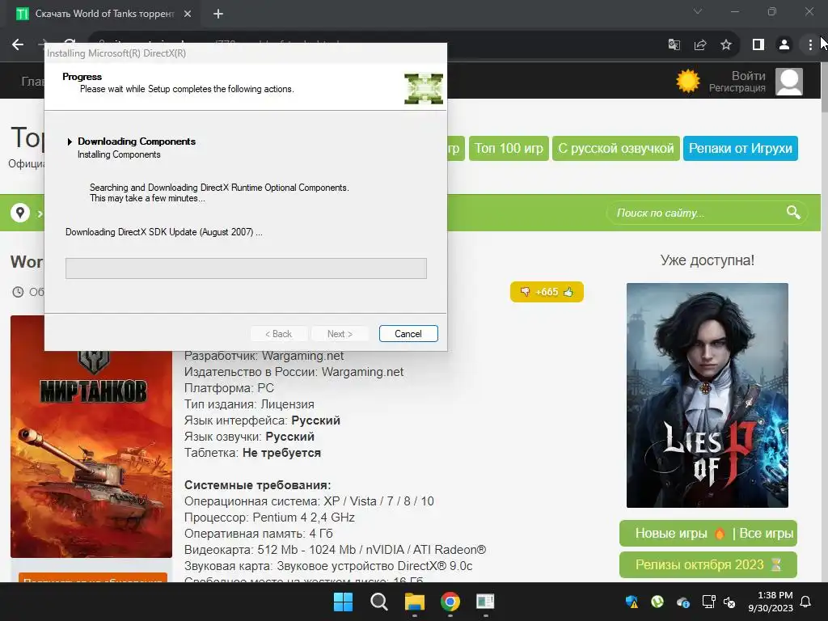This screenshot has height=621, width=828.
Task: Close the World of Tanks tab
Action: click(188, 14)
